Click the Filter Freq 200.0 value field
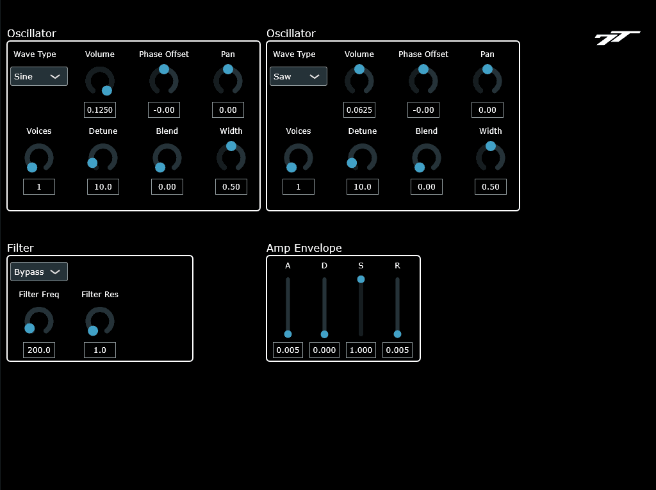This screenshot has height=490, width=656. [x=39, y=350]
